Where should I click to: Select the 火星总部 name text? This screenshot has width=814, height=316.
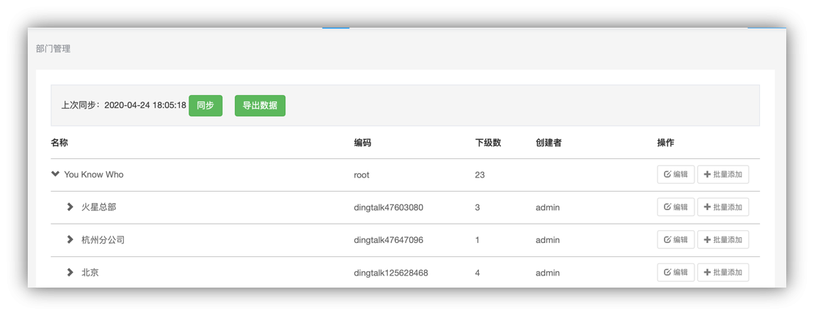point(99,207)
